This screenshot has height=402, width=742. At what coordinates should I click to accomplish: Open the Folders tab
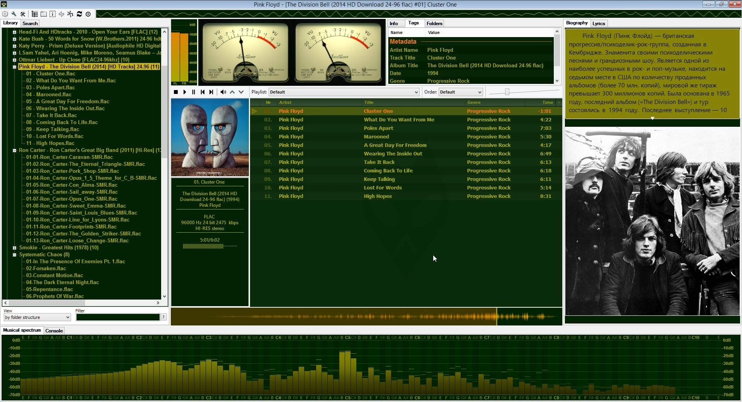(x=434, y=23)
